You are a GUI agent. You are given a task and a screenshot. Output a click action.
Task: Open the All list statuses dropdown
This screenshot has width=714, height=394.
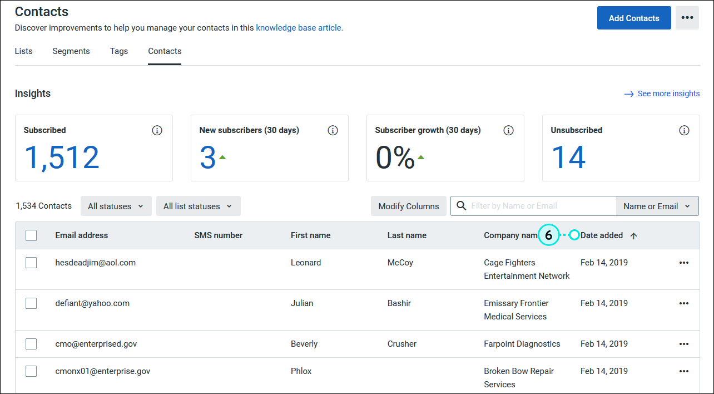[x=198, y=206]
